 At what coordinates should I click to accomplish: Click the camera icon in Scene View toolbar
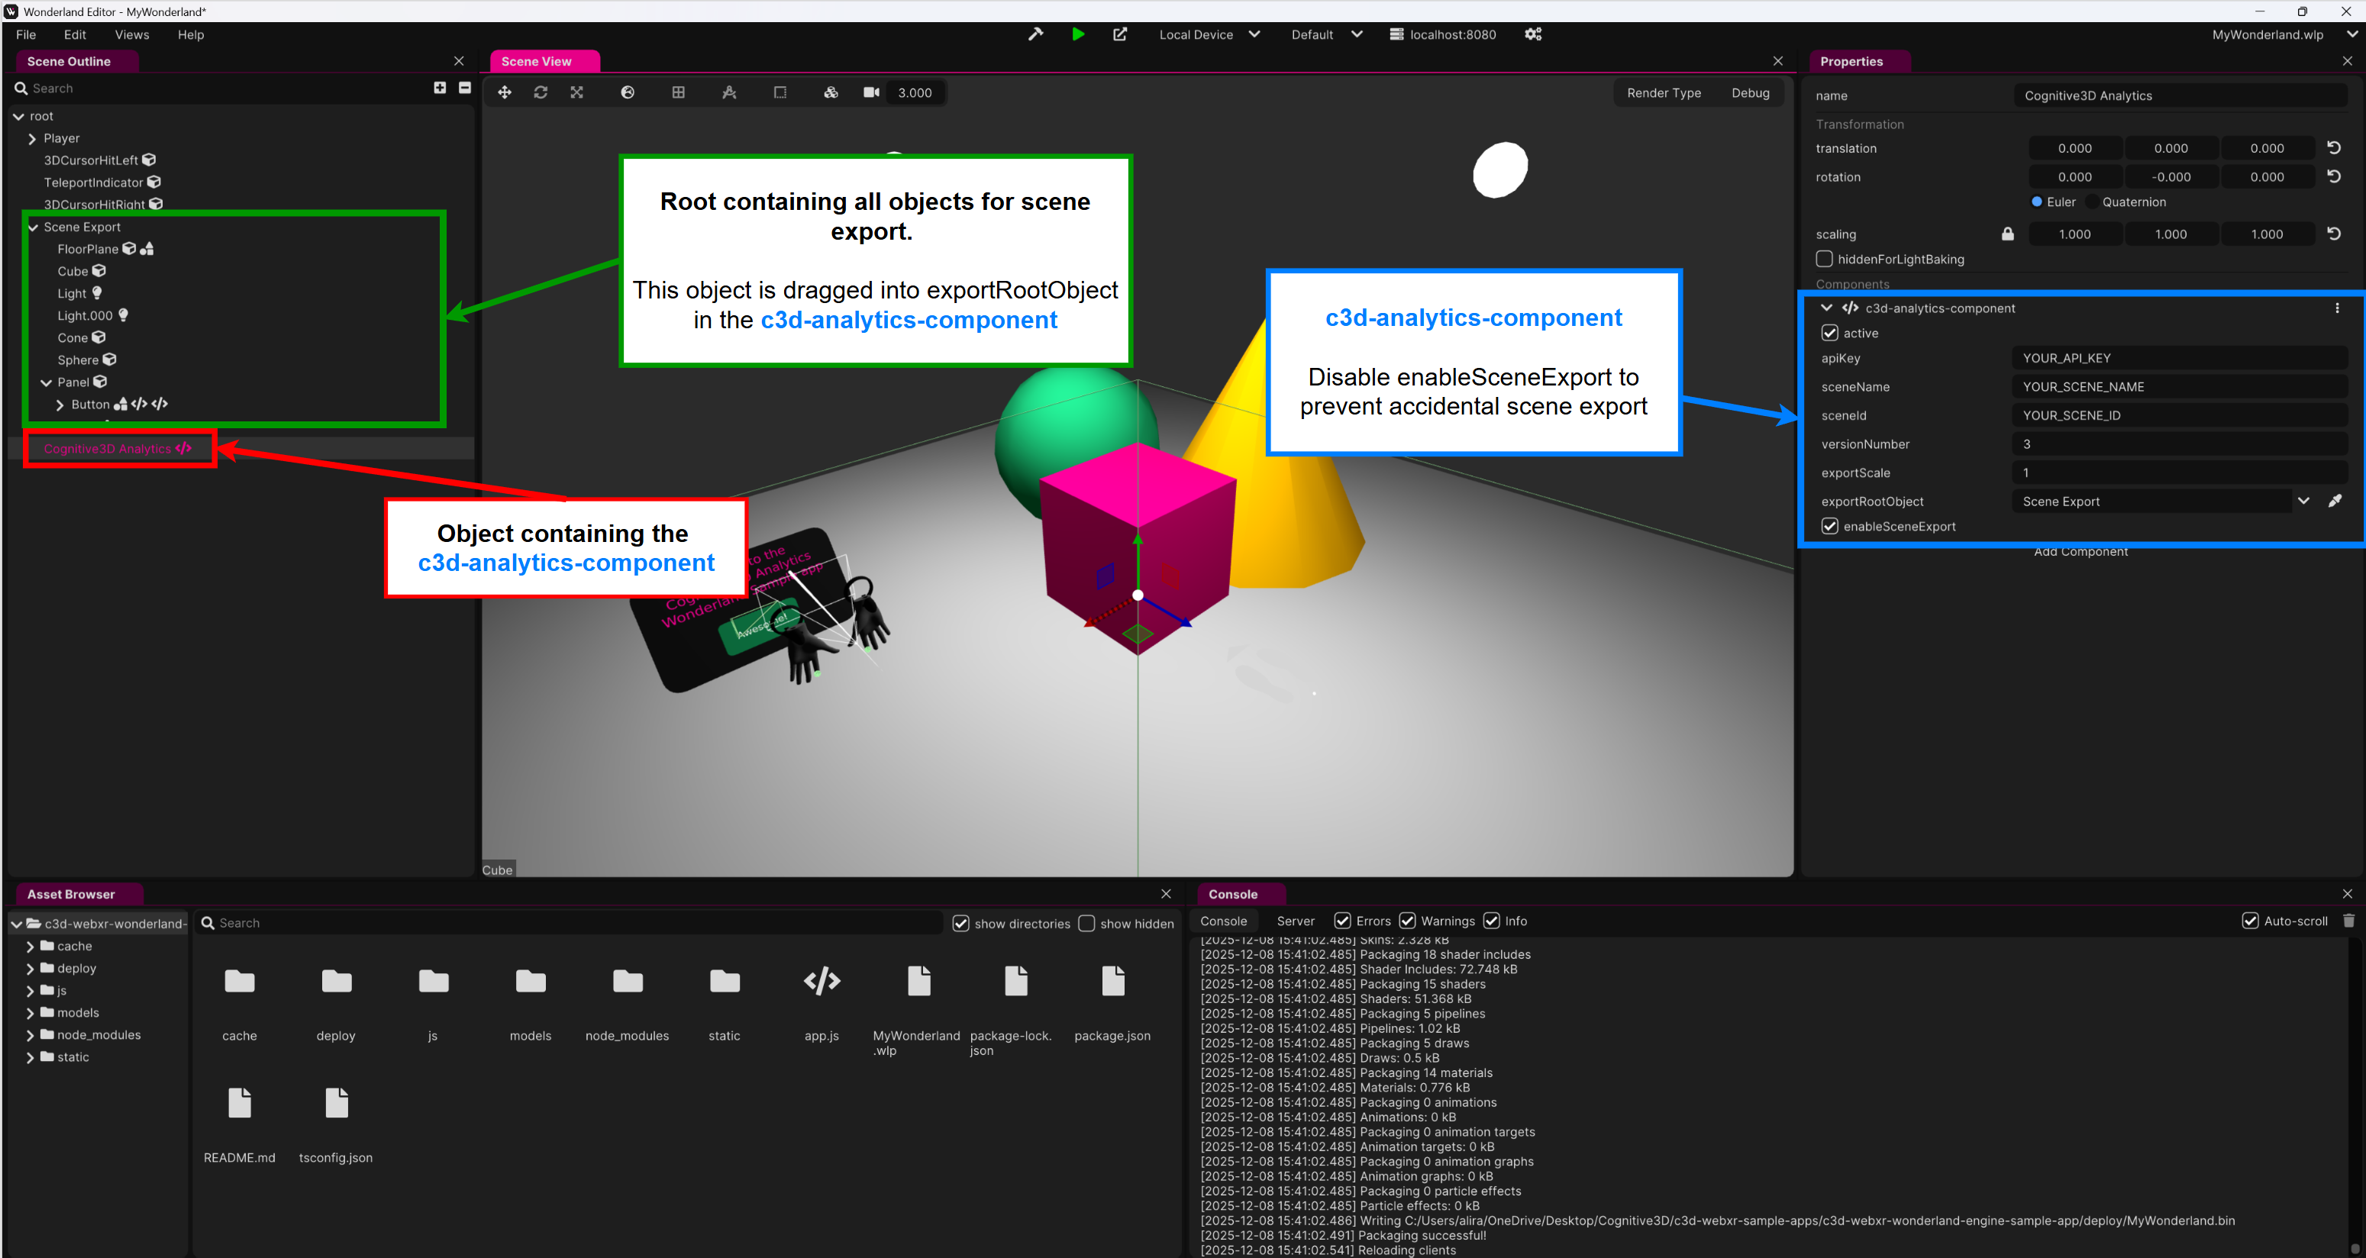[870, 92]
